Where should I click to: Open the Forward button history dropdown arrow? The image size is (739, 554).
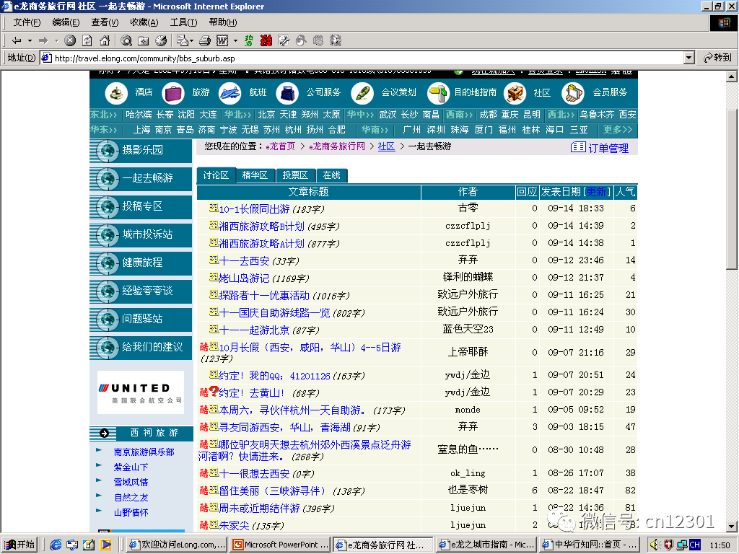56,41
